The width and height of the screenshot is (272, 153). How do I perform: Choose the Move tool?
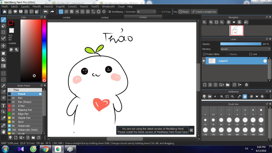click(x=3, y=46)
